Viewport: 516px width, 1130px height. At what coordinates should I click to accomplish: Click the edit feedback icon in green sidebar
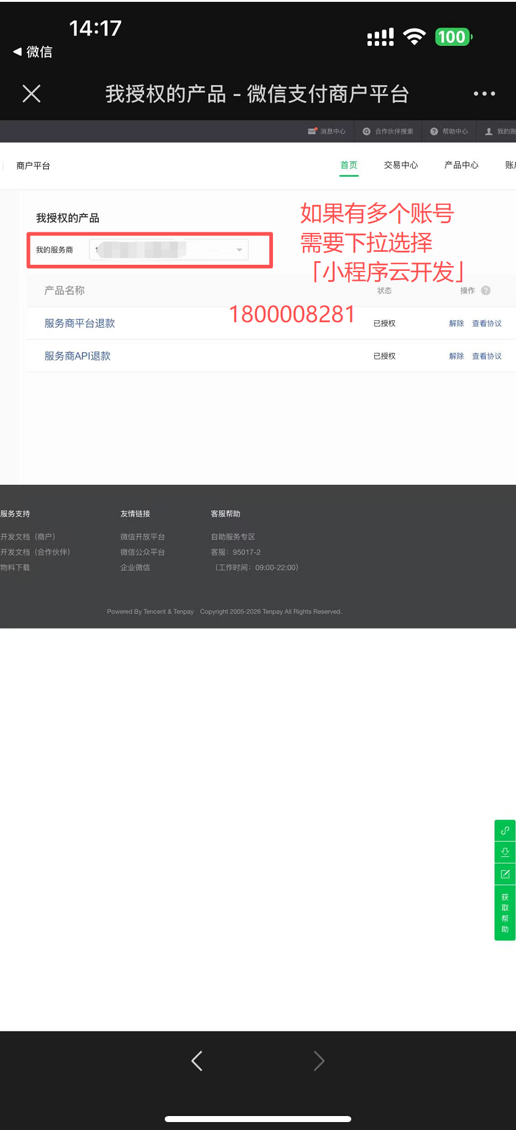[x=505, y=874]
